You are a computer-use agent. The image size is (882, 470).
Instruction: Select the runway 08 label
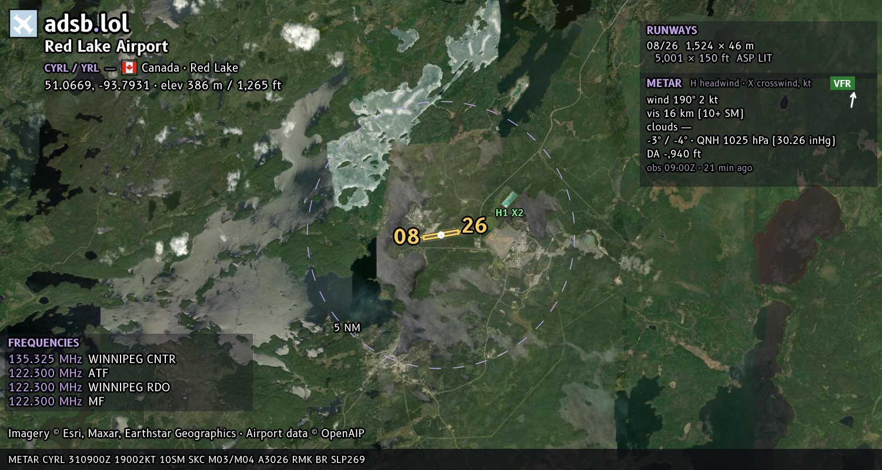pos(406,237)
